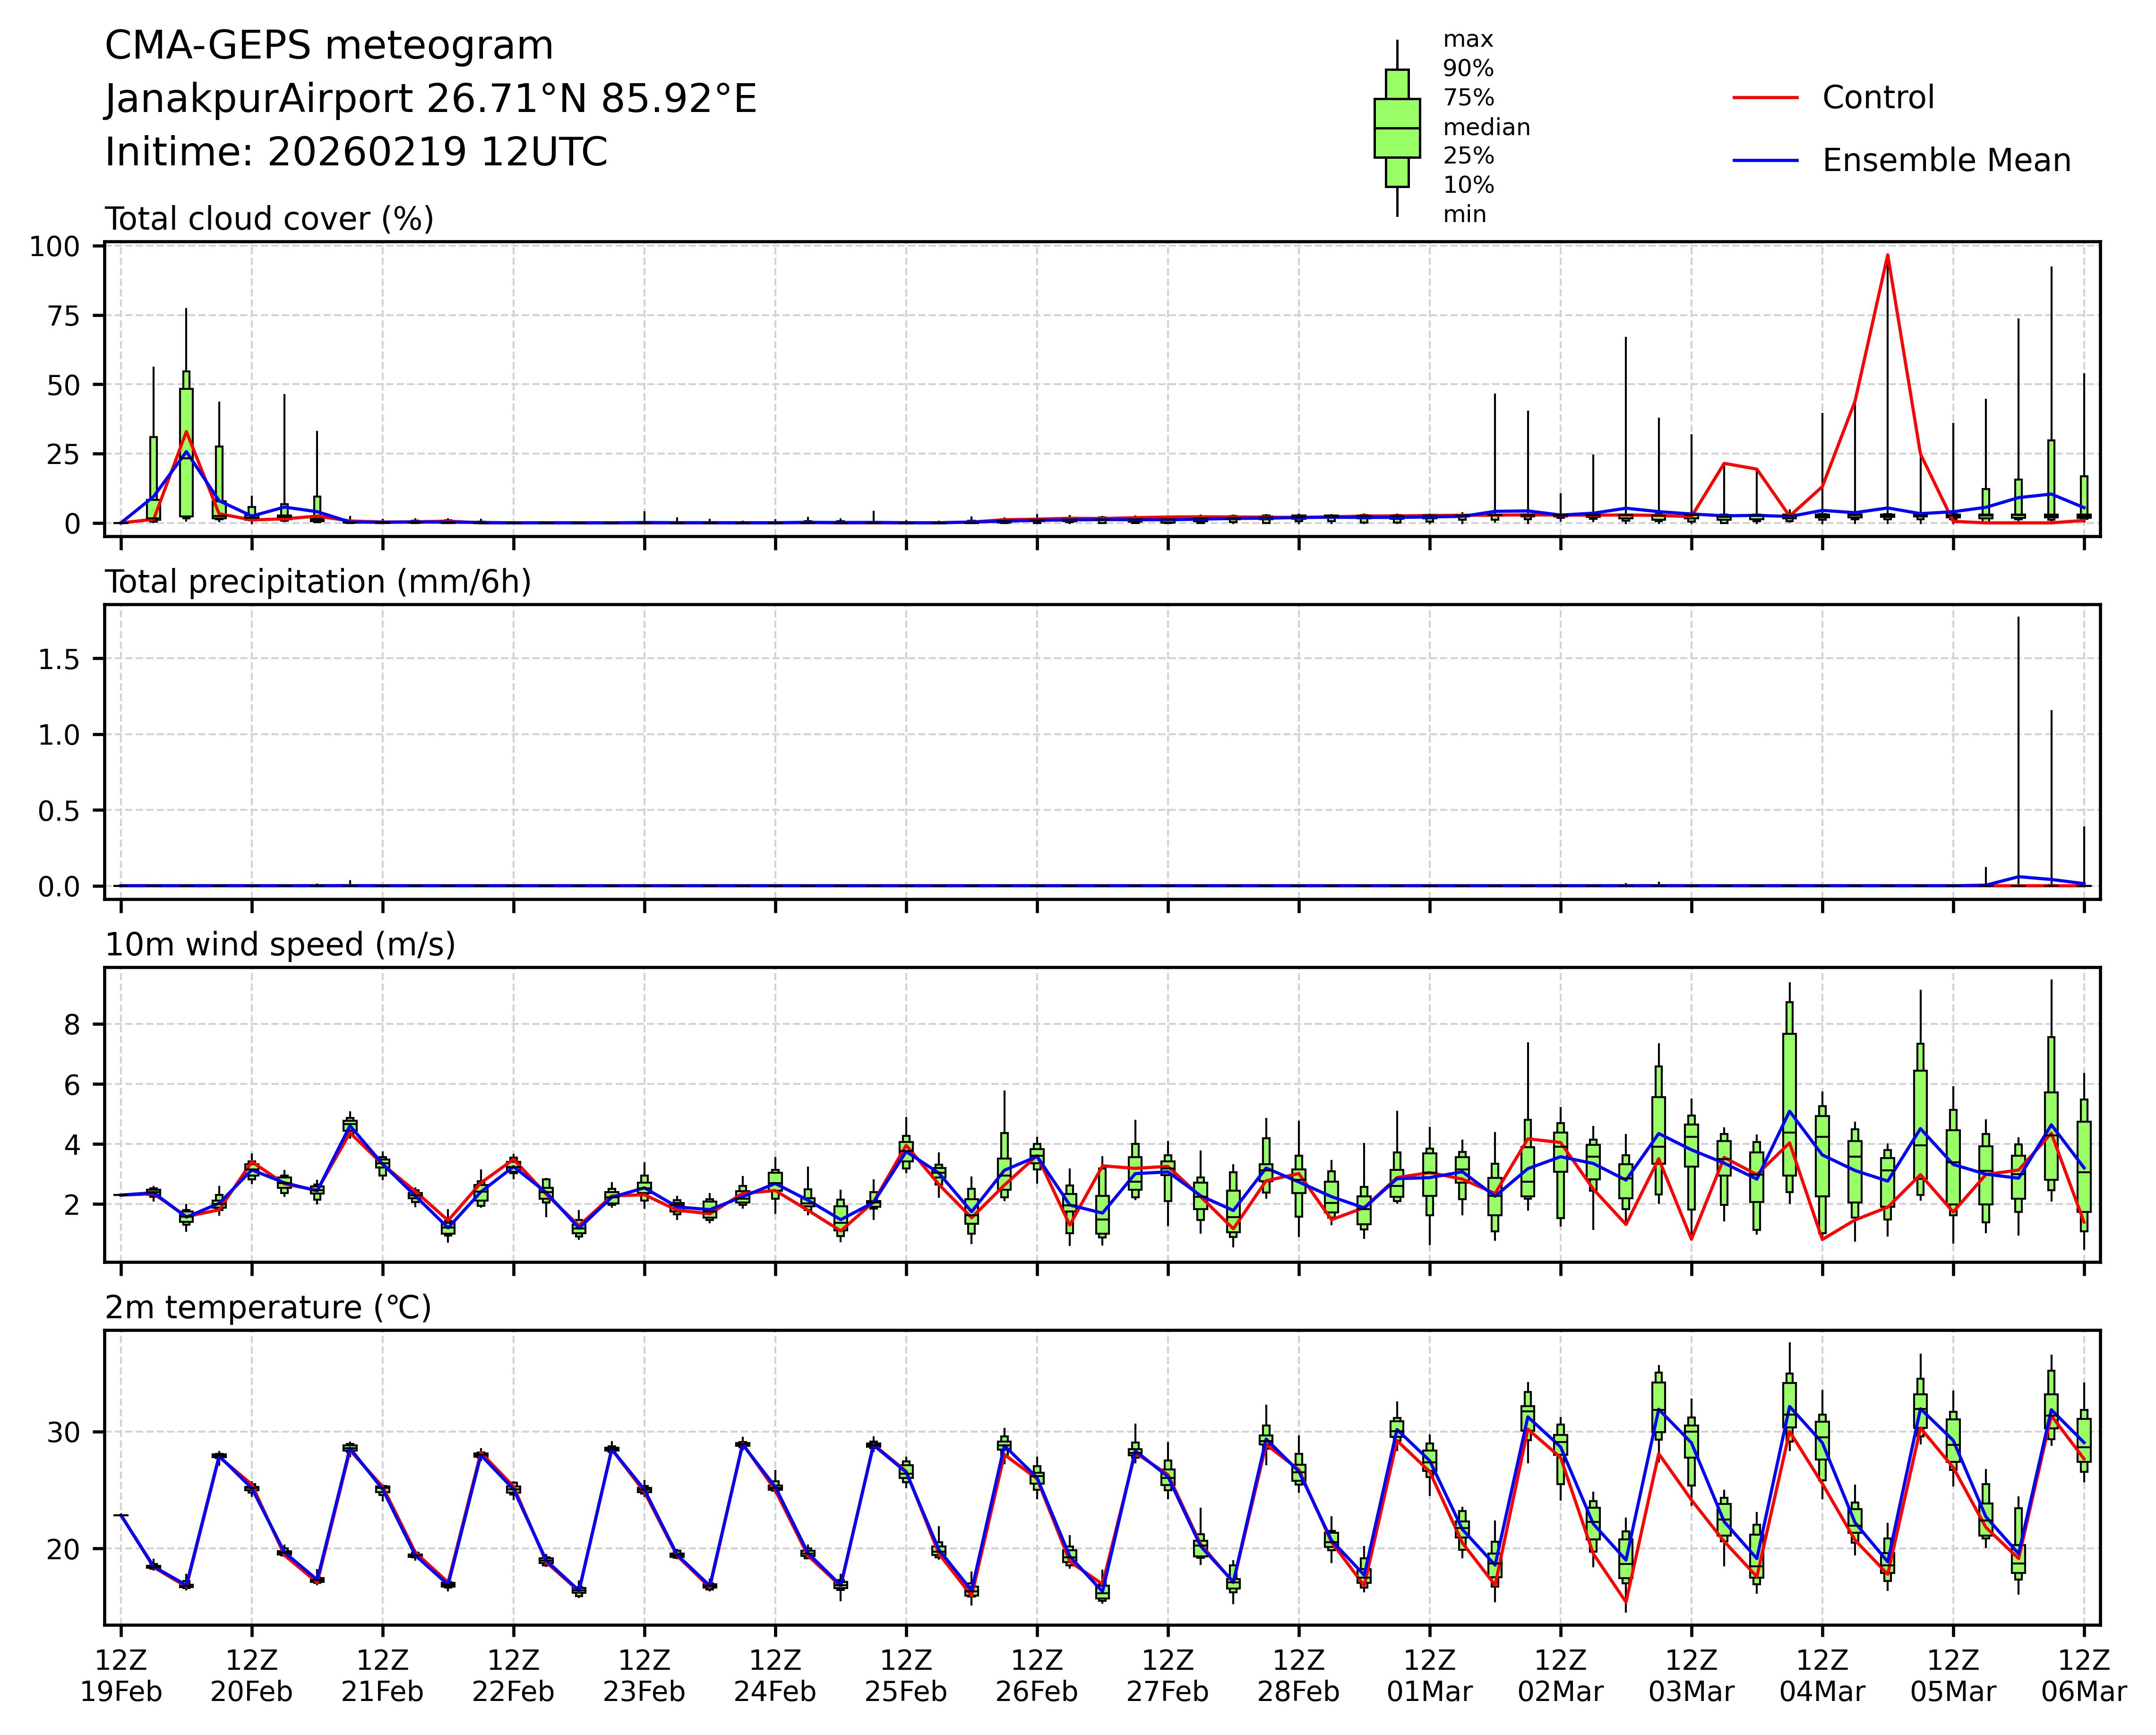Click the CMA-GEPS meteogram title
This screenshot has height=1735, width=2156.
tap(329, 46)
